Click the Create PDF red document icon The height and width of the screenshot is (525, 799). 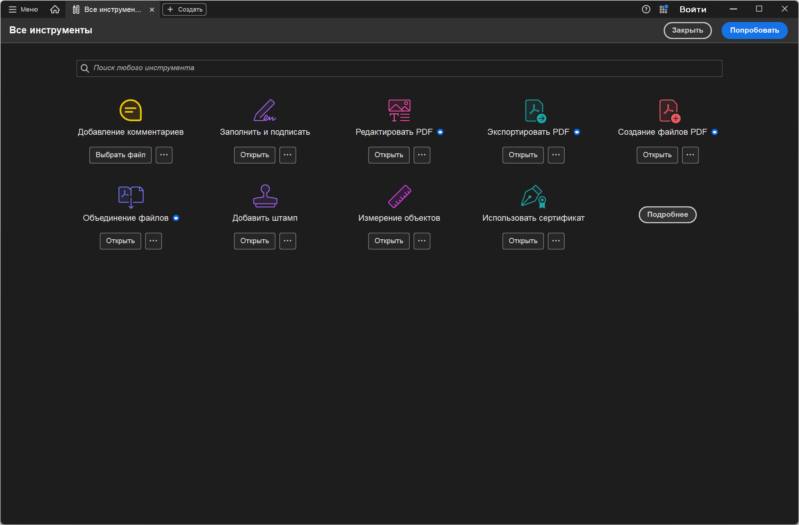click(670, 111)
